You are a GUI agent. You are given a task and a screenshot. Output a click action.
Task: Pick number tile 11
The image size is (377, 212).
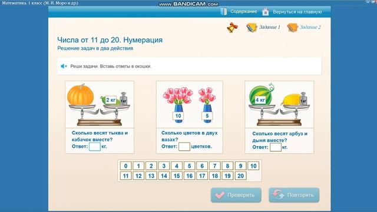tap(125, 176)
